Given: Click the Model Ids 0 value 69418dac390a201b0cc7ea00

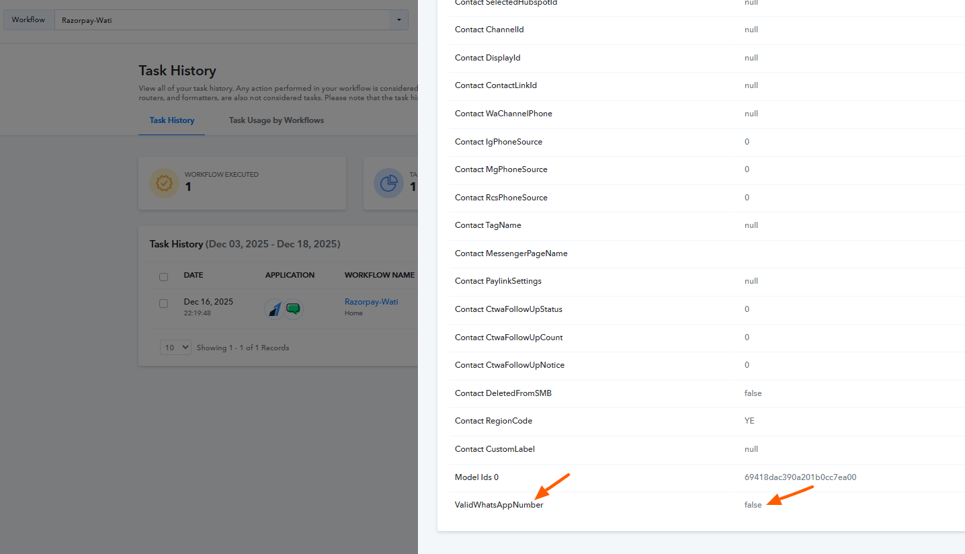Looking at the screenshot, I should [x=800, y=477].
